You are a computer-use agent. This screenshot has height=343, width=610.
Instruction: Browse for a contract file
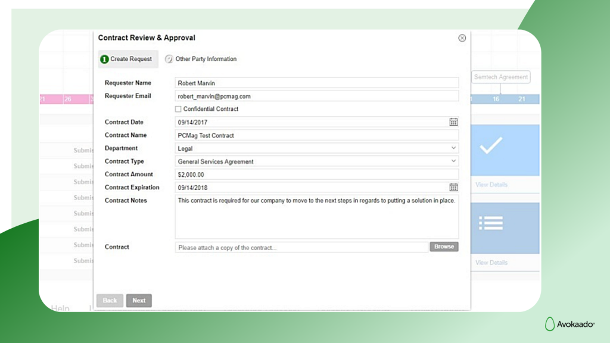(444, 246)
